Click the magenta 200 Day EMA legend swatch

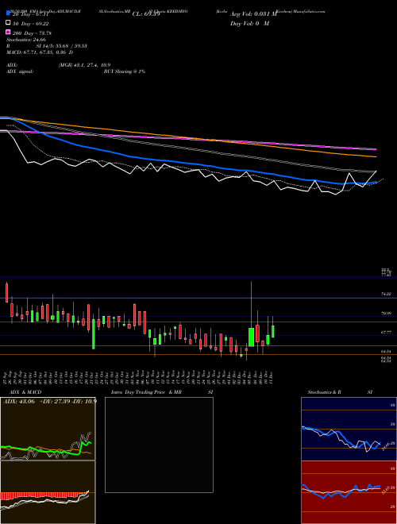point(9,32)
